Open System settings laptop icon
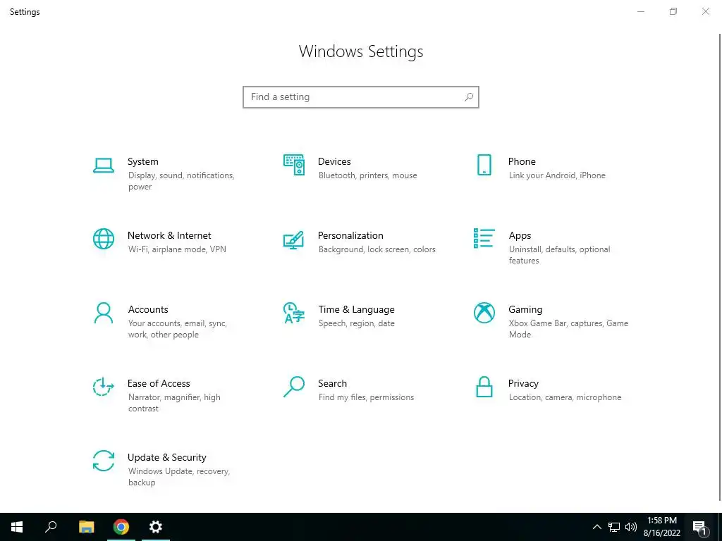This screenshot has width=722, height=541. (104, 165)
